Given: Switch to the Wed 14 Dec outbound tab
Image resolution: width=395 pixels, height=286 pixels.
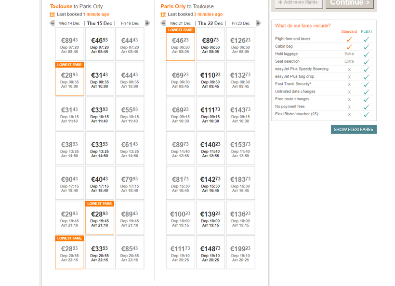Looking at the screenshot, I should tap(69, 23).
